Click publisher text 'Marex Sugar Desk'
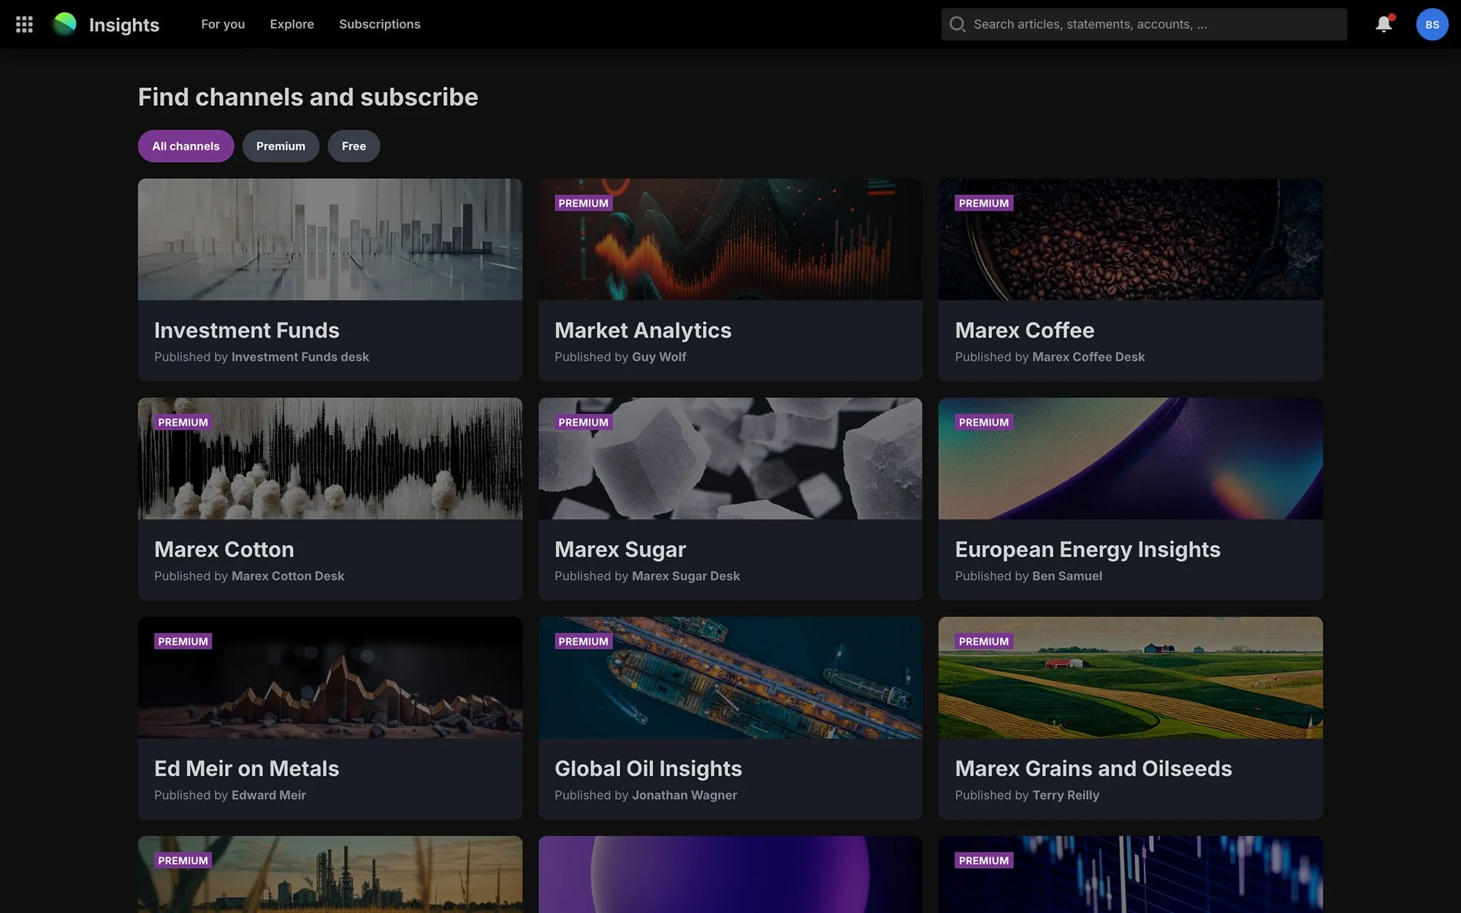Image resolution: width=1461 pixels, height=913 pixels. click(x=686, y=576)
